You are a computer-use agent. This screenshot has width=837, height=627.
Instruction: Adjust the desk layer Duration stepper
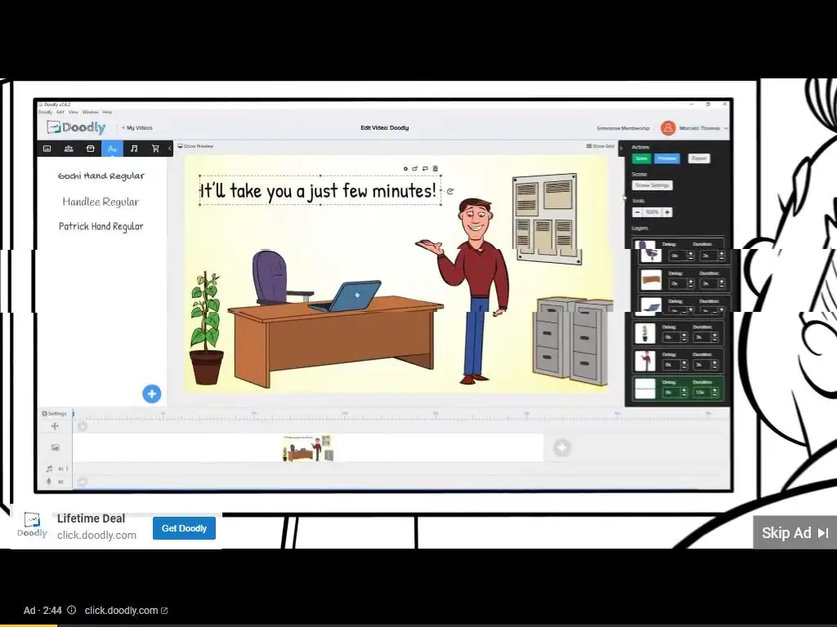coord(722,283)
